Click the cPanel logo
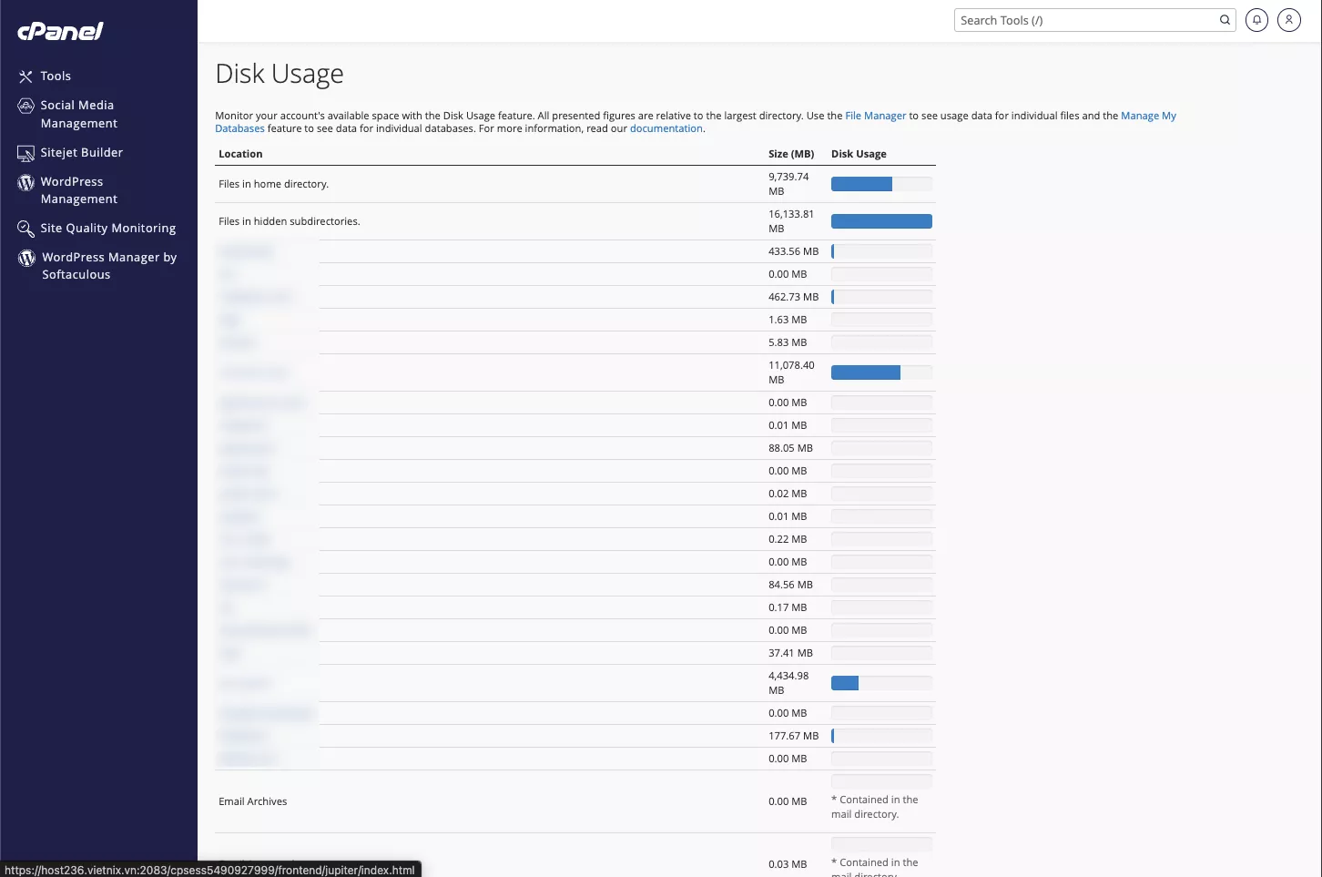 click(x=60, y=31)
